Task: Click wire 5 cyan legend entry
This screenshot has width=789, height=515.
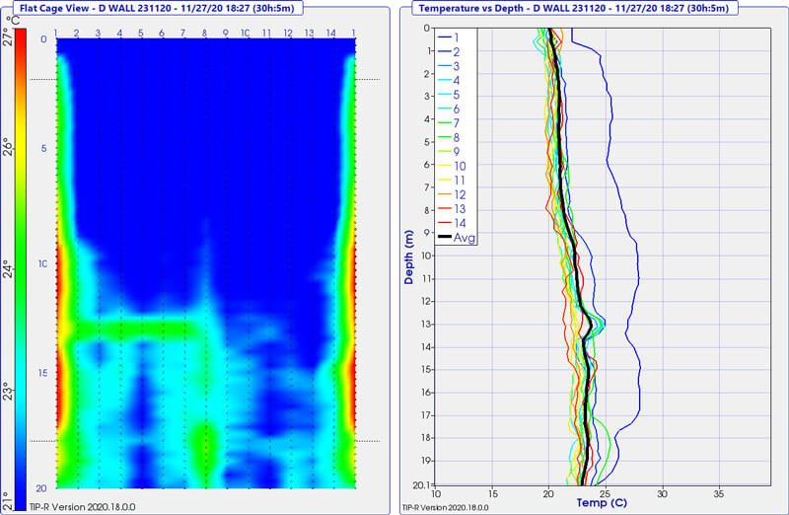Action: point(457,94)
